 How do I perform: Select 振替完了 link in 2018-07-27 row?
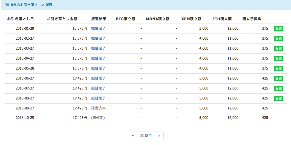point(98,88)
